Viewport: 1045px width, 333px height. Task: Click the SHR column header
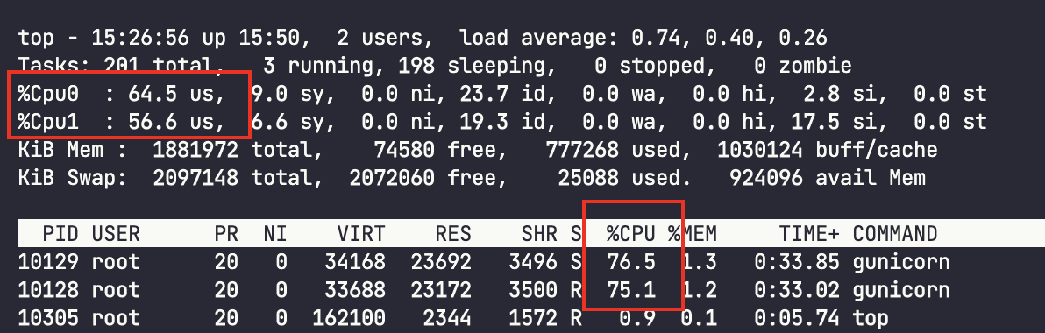pos(539,234)
